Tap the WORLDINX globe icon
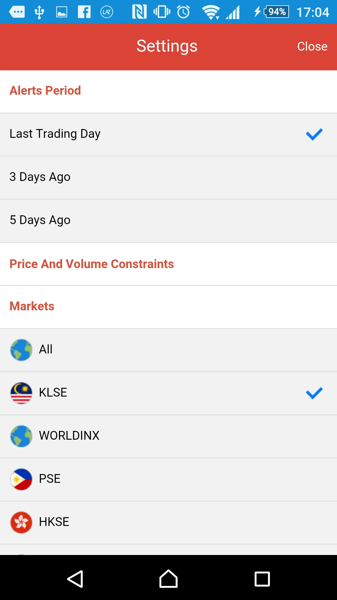The height and width of the screenshot is (600, 337). [21, 436]
